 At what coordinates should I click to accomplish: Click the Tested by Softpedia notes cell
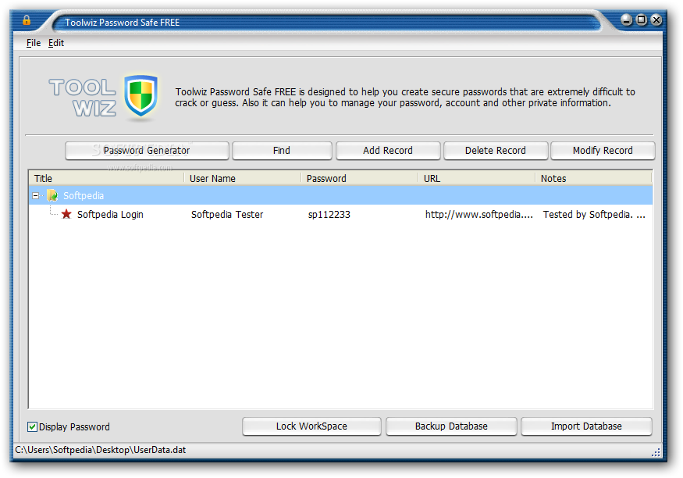(594, 214)
